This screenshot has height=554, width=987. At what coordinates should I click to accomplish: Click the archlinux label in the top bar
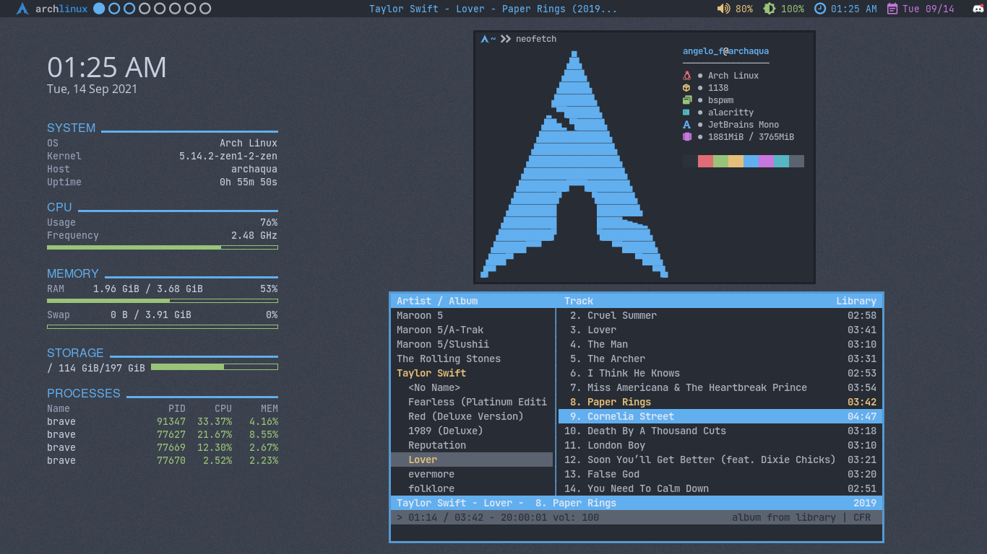pos(61,9)
